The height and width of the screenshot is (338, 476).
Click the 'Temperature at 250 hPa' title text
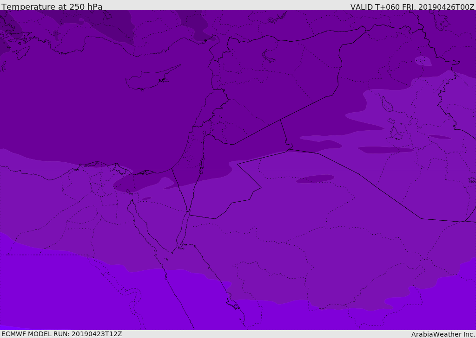[52, 6]
